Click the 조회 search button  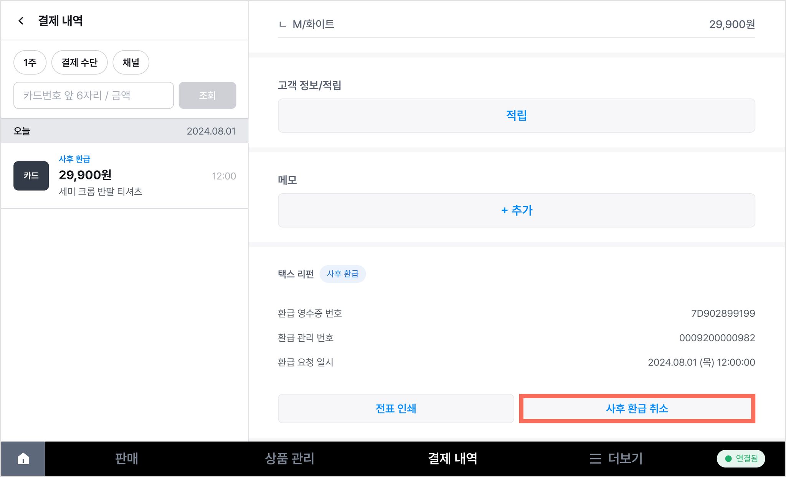[x=207, y=95]
